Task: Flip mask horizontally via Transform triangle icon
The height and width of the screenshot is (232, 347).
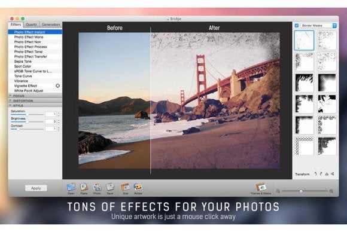Action: [327, 174]
